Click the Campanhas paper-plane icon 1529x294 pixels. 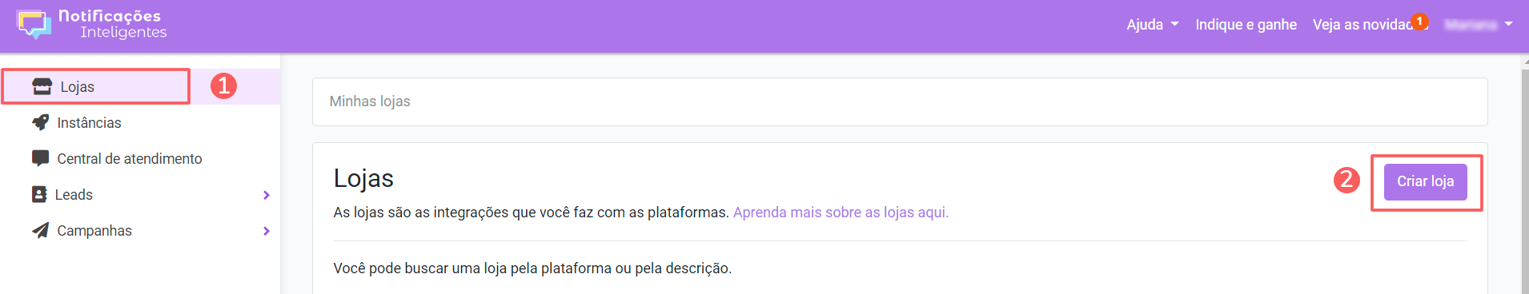[40, 230]
